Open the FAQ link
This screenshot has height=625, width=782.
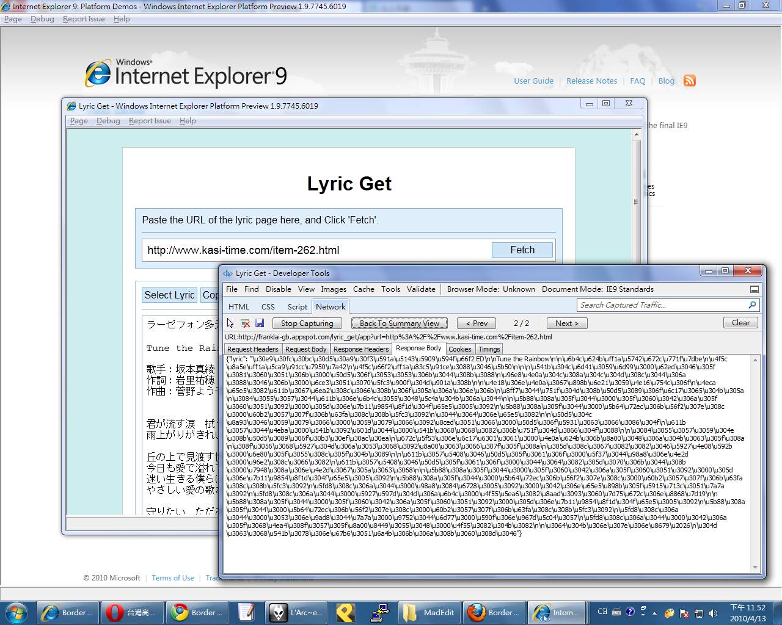(637, 81)
